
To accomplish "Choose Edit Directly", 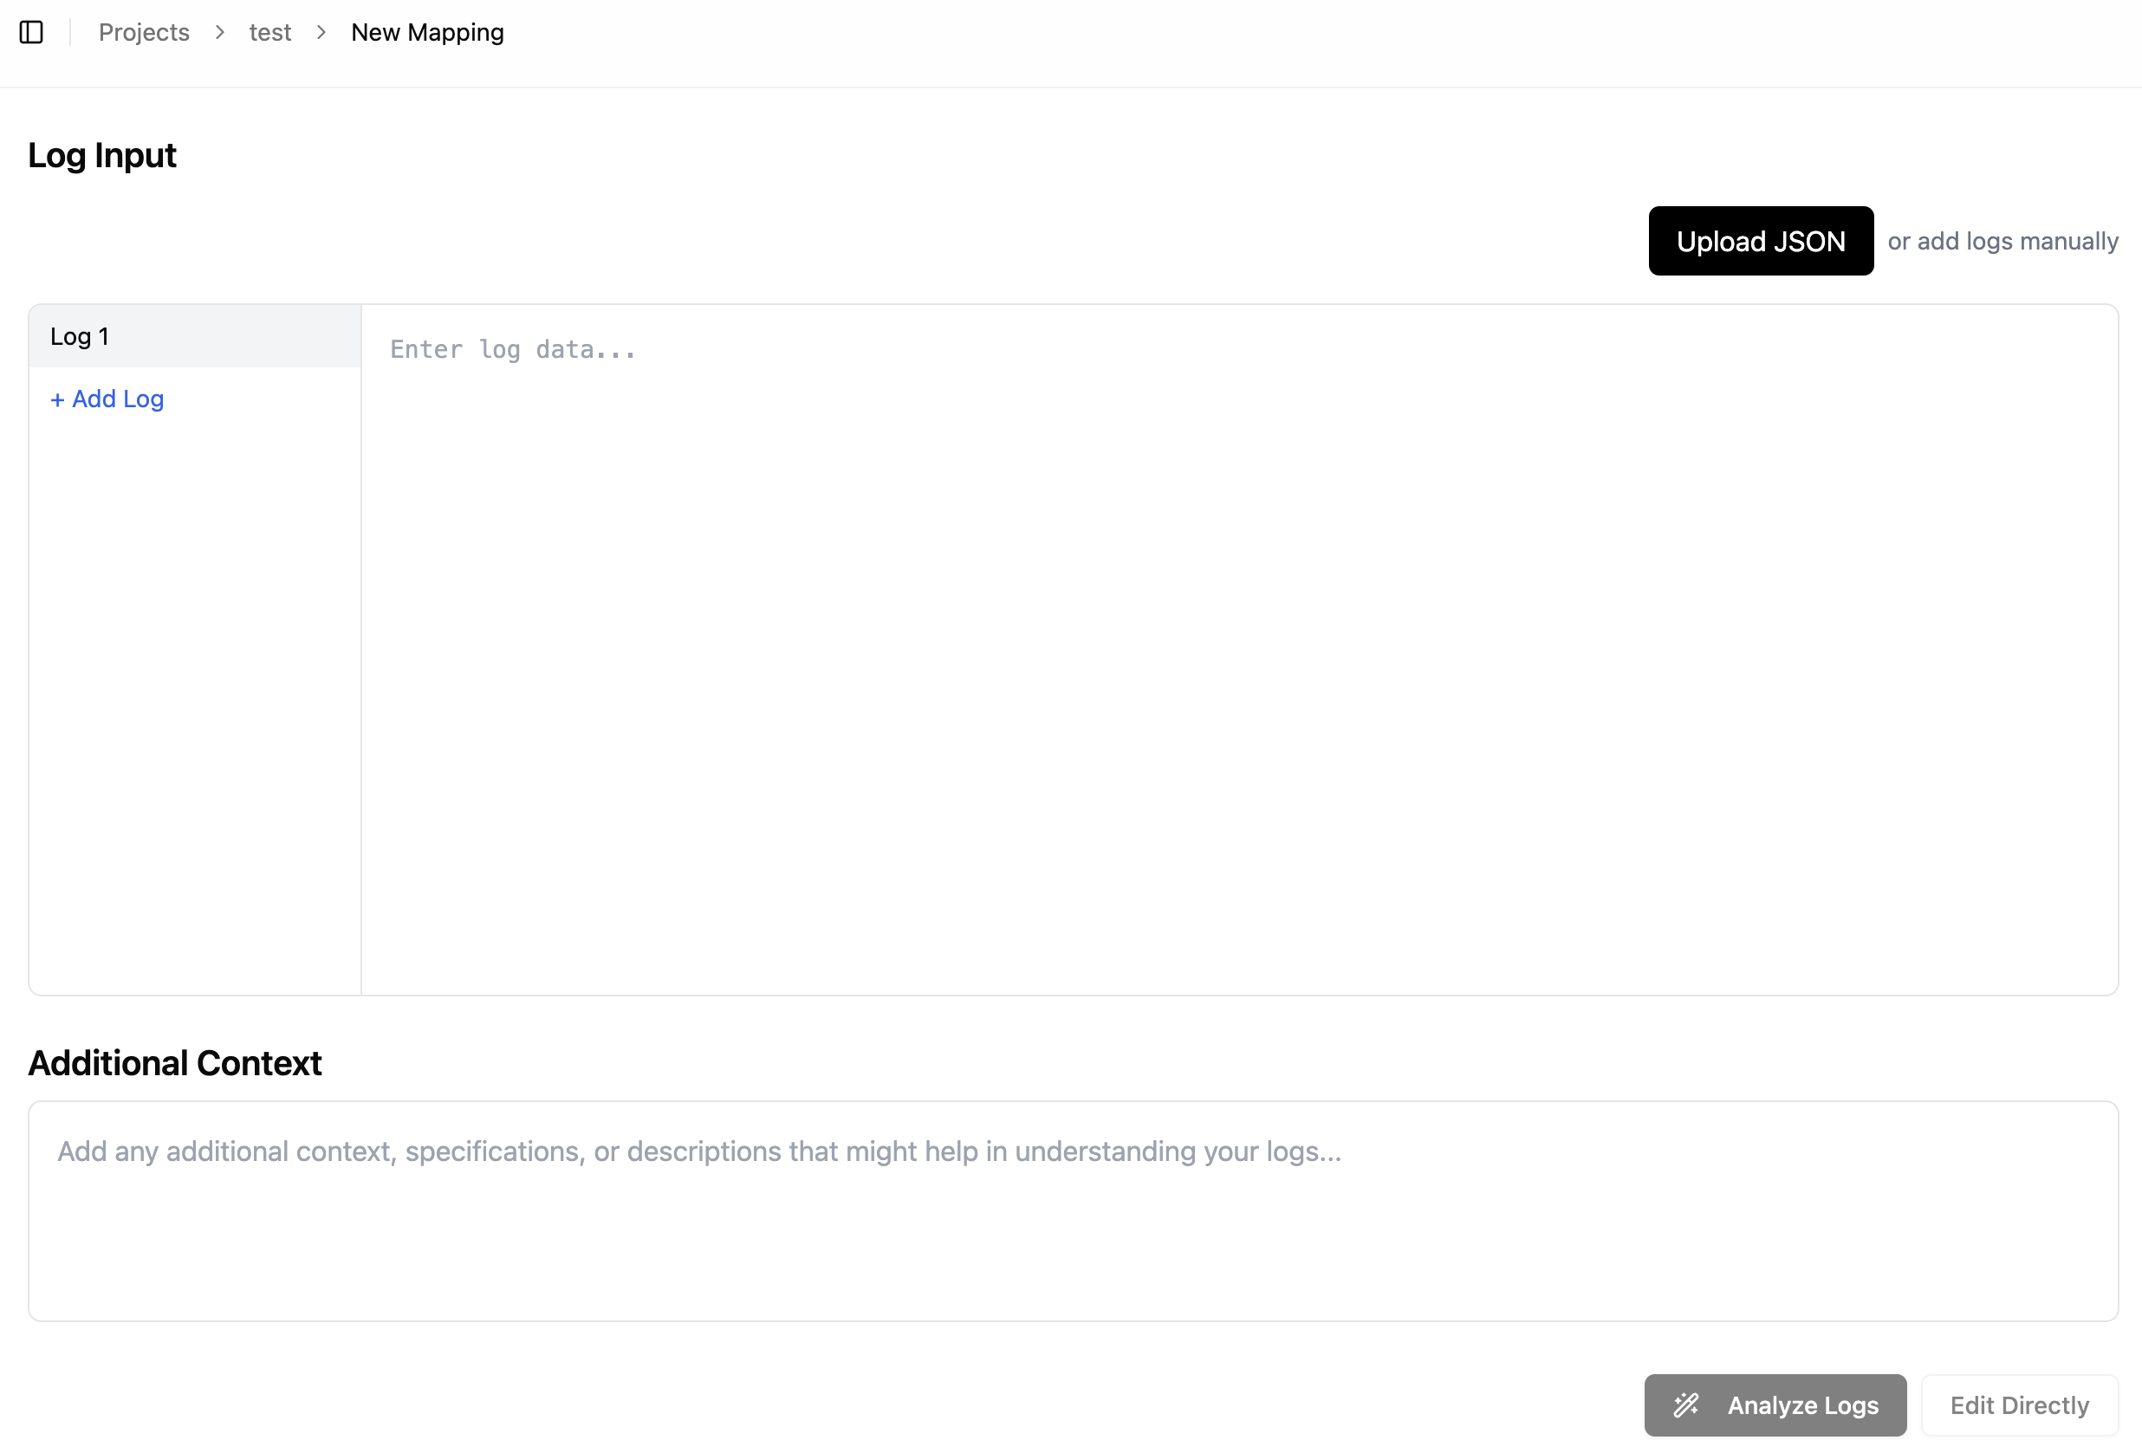I will coord(2019,1404).
